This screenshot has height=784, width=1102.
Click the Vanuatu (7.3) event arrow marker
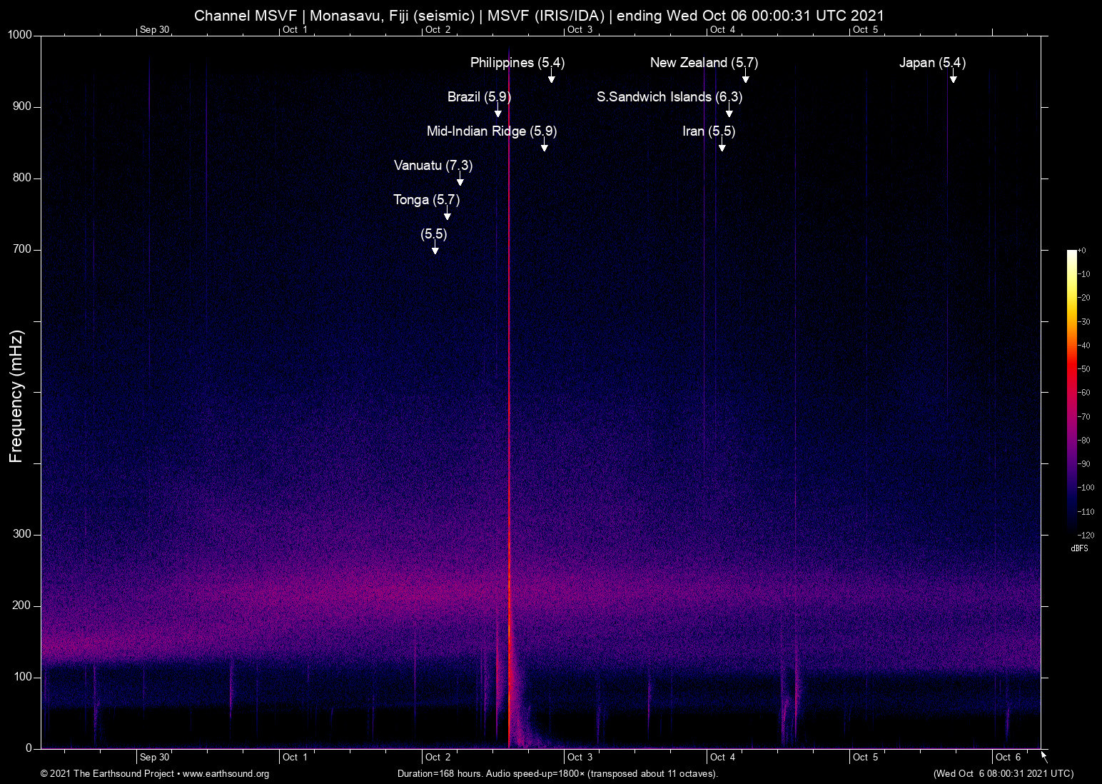click(x=460, y=179)
